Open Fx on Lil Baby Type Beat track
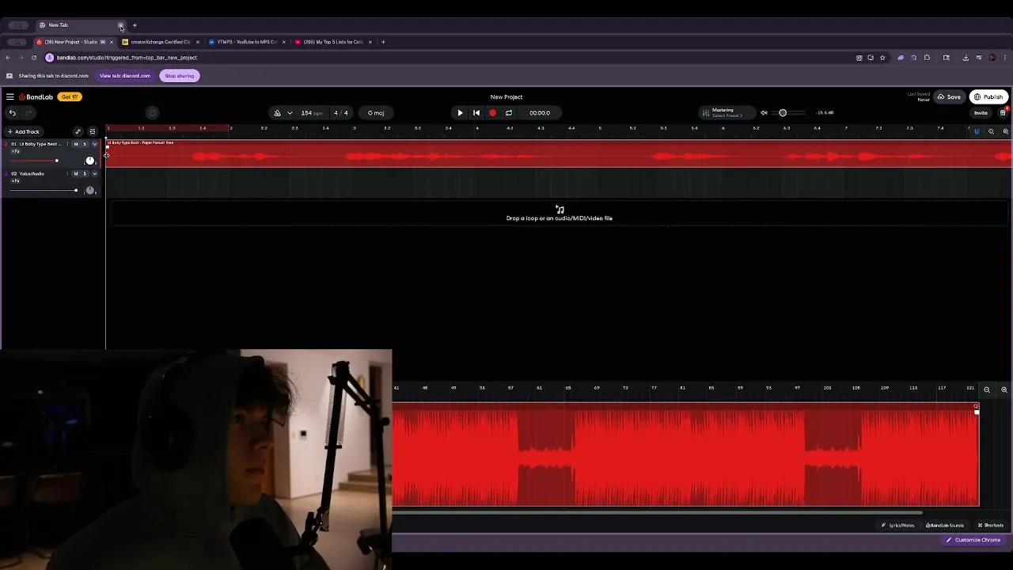The height and width of the screenshot is (570, 1013). tap(15, 151)
